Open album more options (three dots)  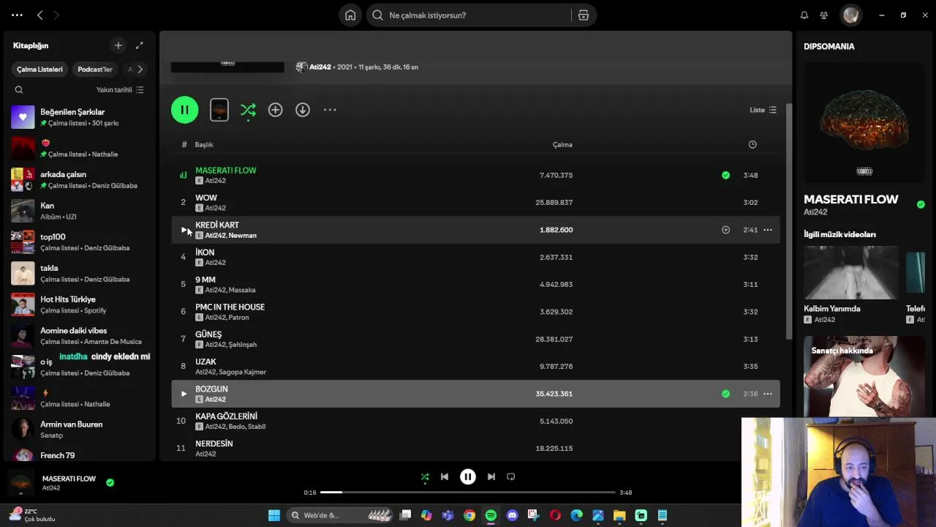point(330,110)
